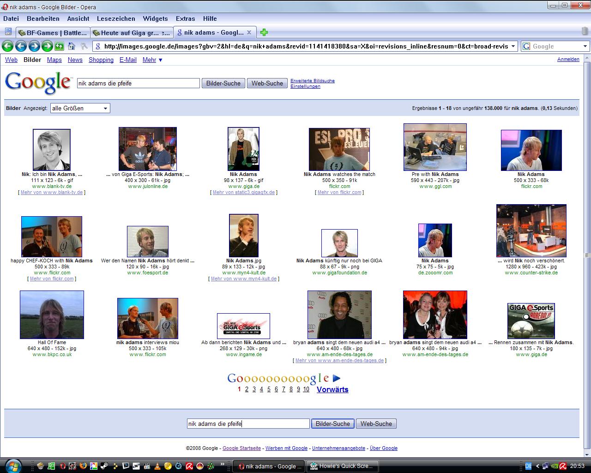Expand the Mehr dropdown in Google nav

coord(152,60)
